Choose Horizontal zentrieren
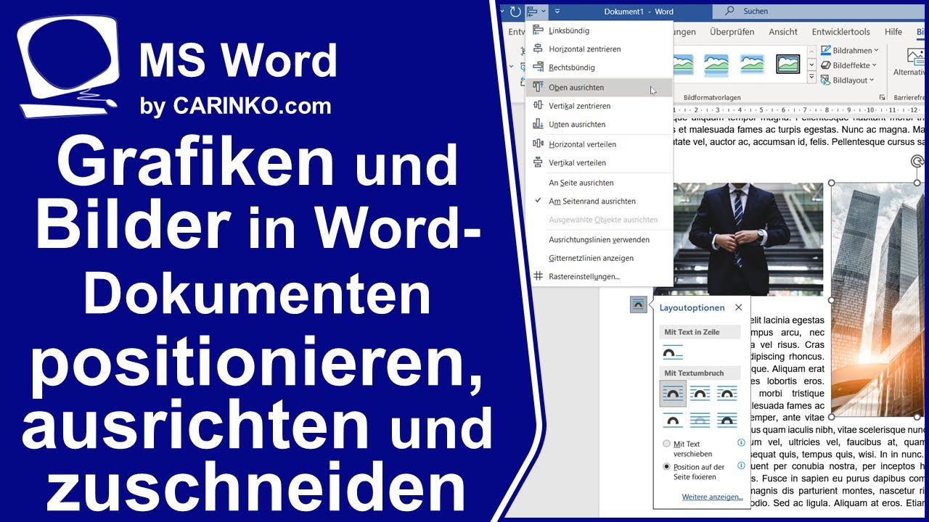The width and height of the screenshot is (929, 522). (x=598, y=49)
